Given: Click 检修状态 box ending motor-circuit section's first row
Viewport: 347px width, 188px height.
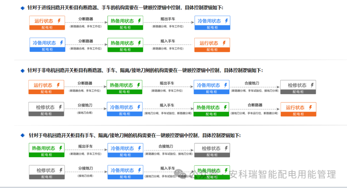Looking at the screenshot, I should click(212, 150).
